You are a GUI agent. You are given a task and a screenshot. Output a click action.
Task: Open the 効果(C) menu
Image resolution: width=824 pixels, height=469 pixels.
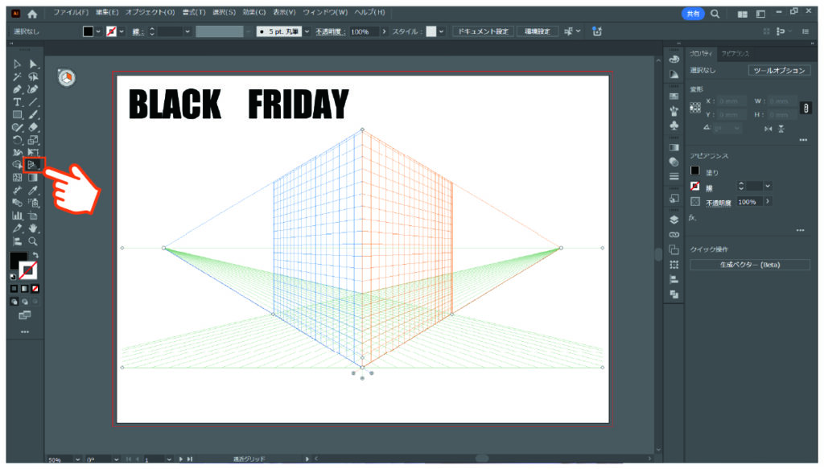coord(255,13)
